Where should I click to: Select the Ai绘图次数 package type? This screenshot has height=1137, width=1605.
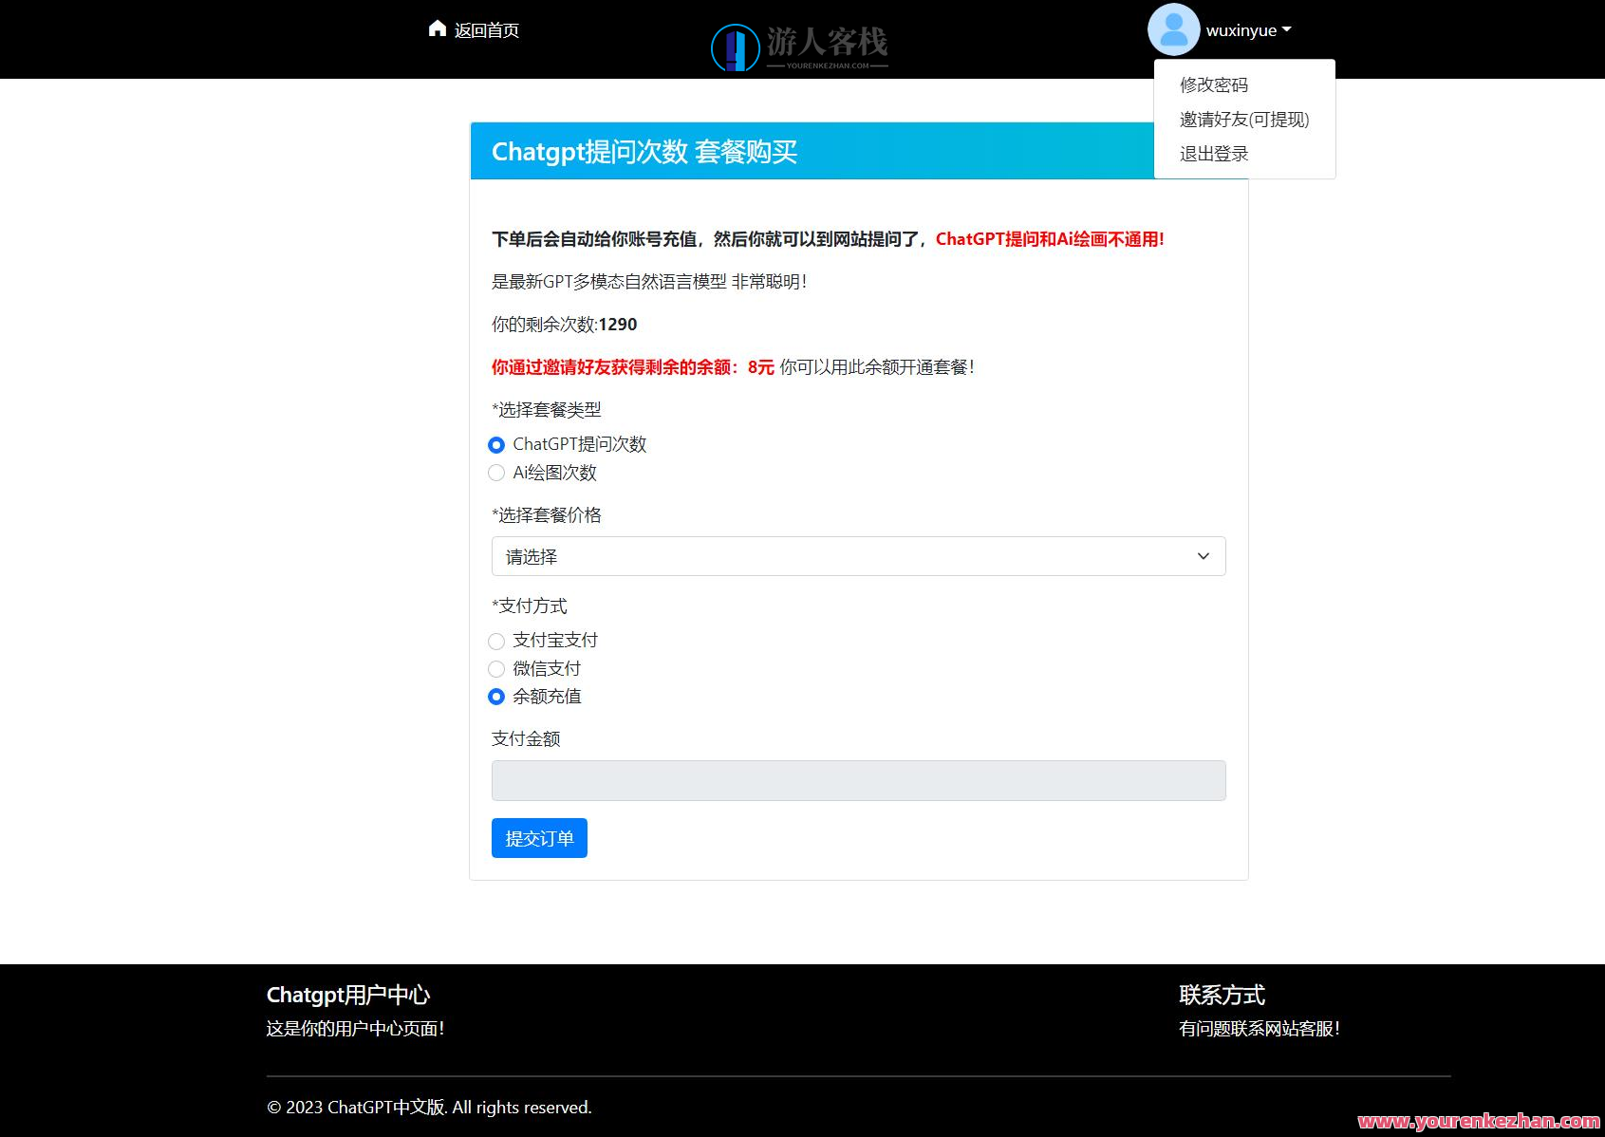(496, 473)
